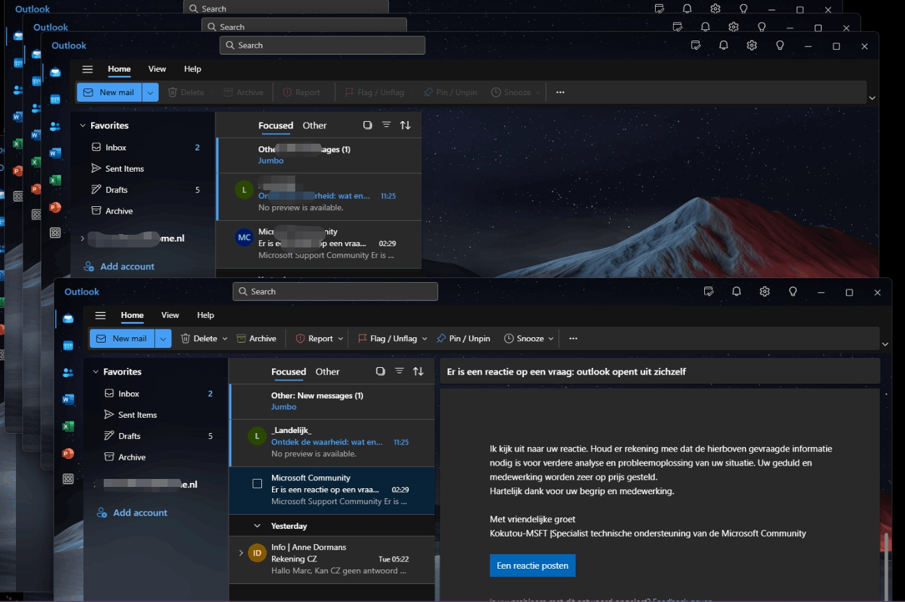The height and width of the screenshot is (602, 905).
Task: Open Settings gear in front Outlook window
Action: tap(765, 291)
